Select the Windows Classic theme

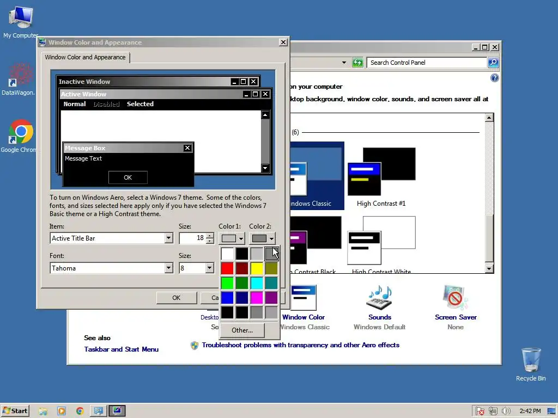[x=317, y=176]
